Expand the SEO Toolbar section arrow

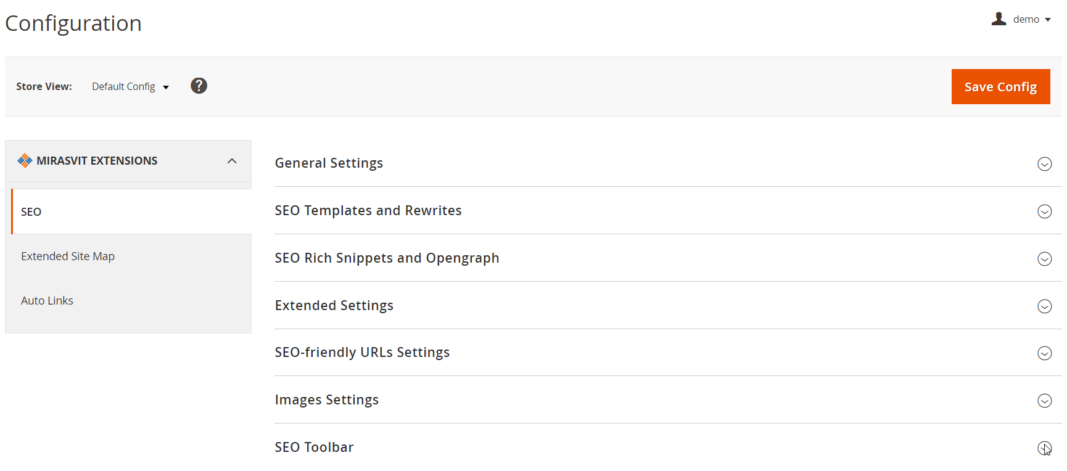[1044, 448]
